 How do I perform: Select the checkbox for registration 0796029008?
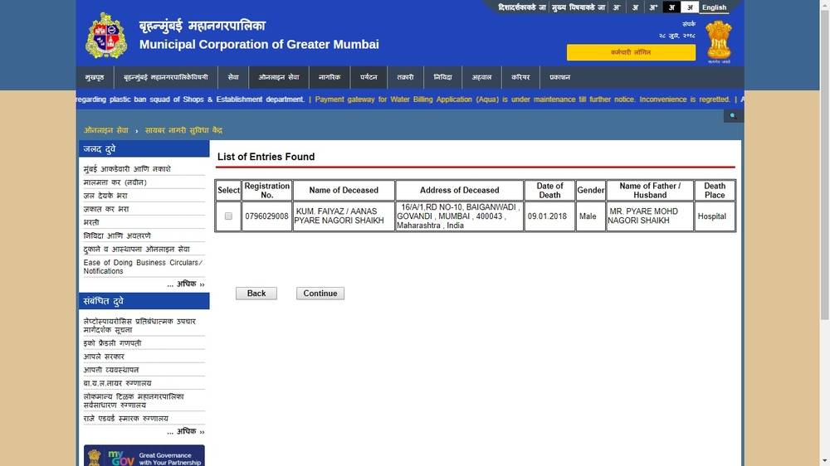pos(228,216)
